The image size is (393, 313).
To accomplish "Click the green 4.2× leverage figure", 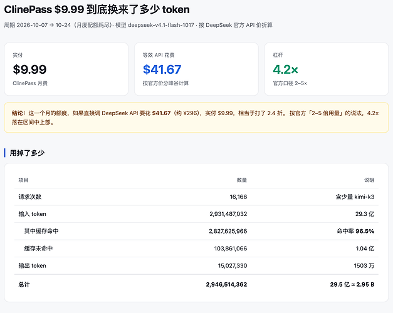I will point(285,69).
